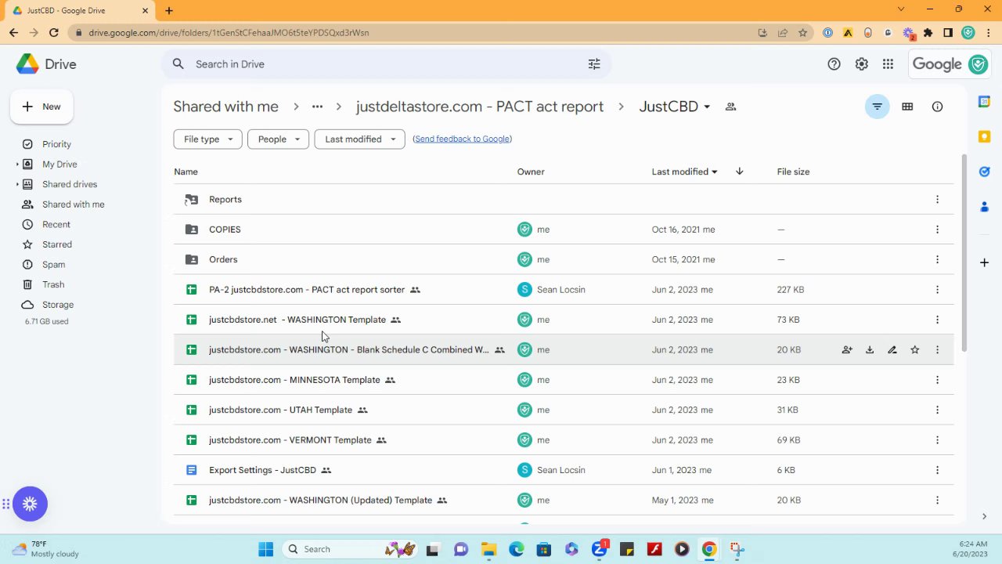The image size is (1002, 564).
Task: Focus Search in Drive field
Action: tap(387, 64)
